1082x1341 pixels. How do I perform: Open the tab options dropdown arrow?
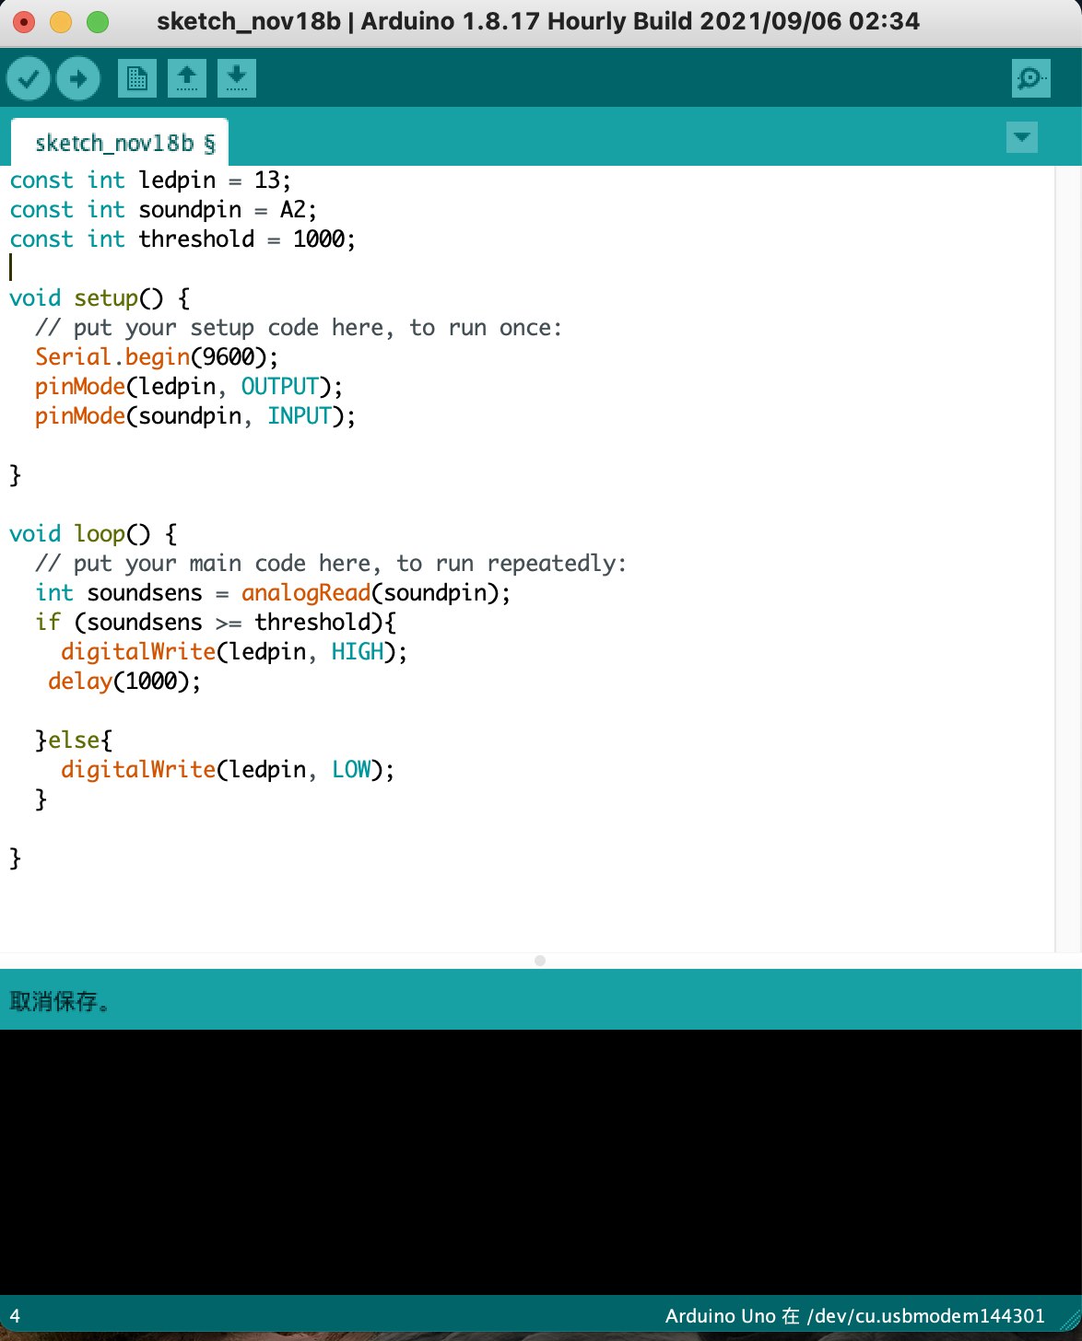click(x=1022, y=137)
